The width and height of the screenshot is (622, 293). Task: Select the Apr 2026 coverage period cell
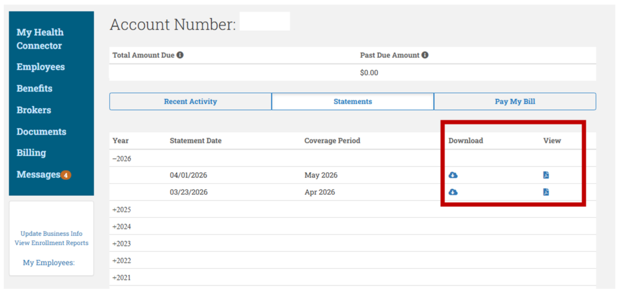coord(320,192)
